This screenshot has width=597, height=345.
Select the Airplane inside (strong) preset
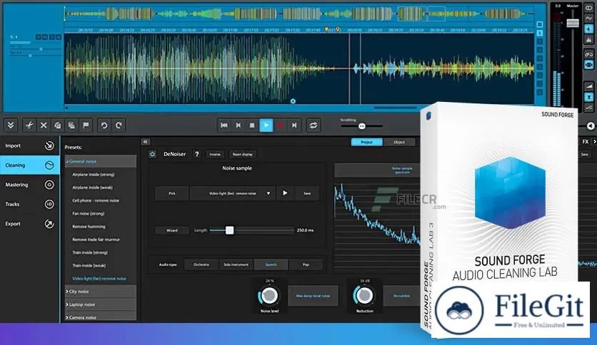(94, 175)
